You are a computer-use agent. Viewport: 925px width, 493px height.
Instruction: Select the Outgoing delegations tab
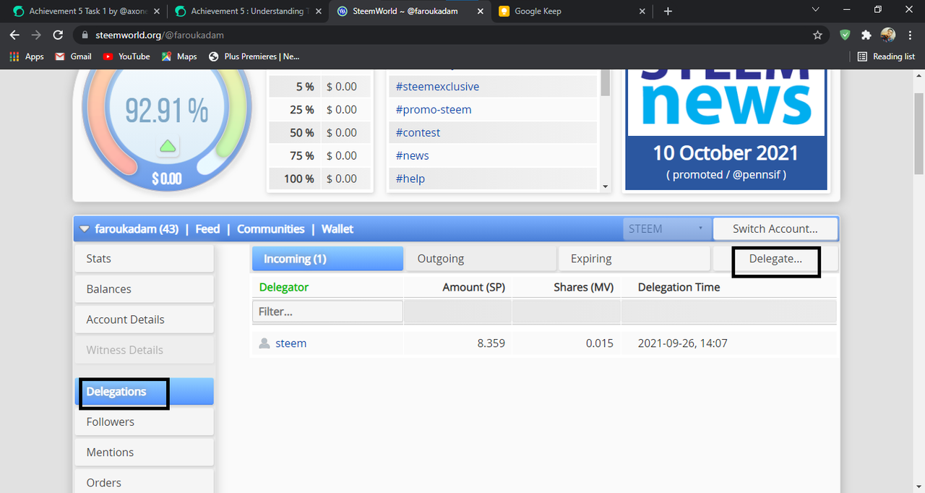[481, 259]
